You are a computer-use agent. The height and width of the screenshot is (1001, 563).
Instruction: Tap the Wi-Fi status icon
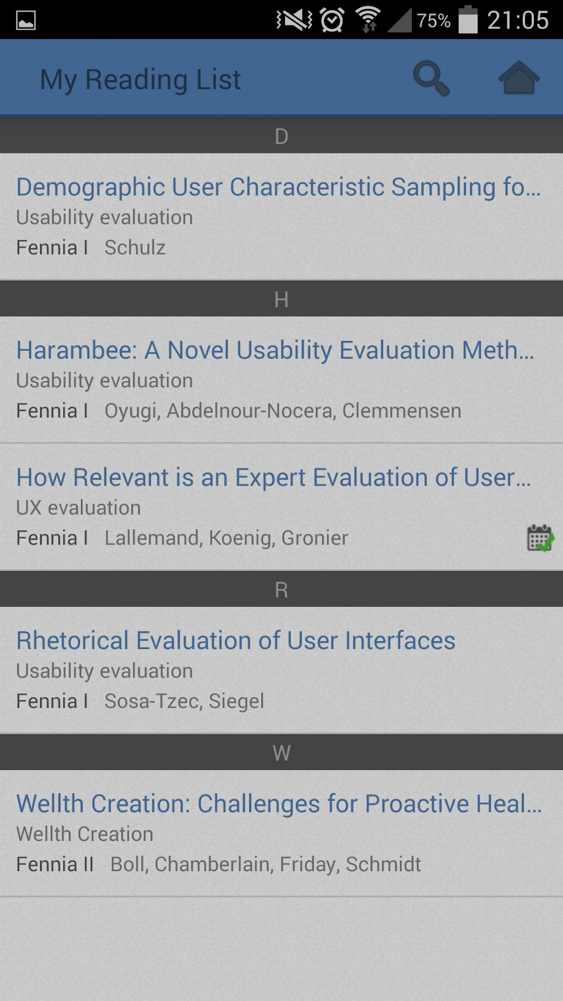click(x=368, y=20)
